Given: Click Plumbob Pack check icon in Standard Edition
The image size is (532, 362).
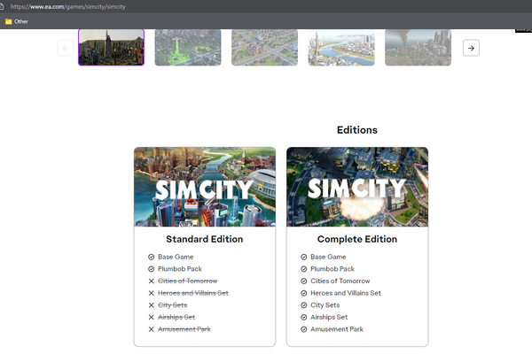Looking at the screenshot, I should tap(152, 269).
